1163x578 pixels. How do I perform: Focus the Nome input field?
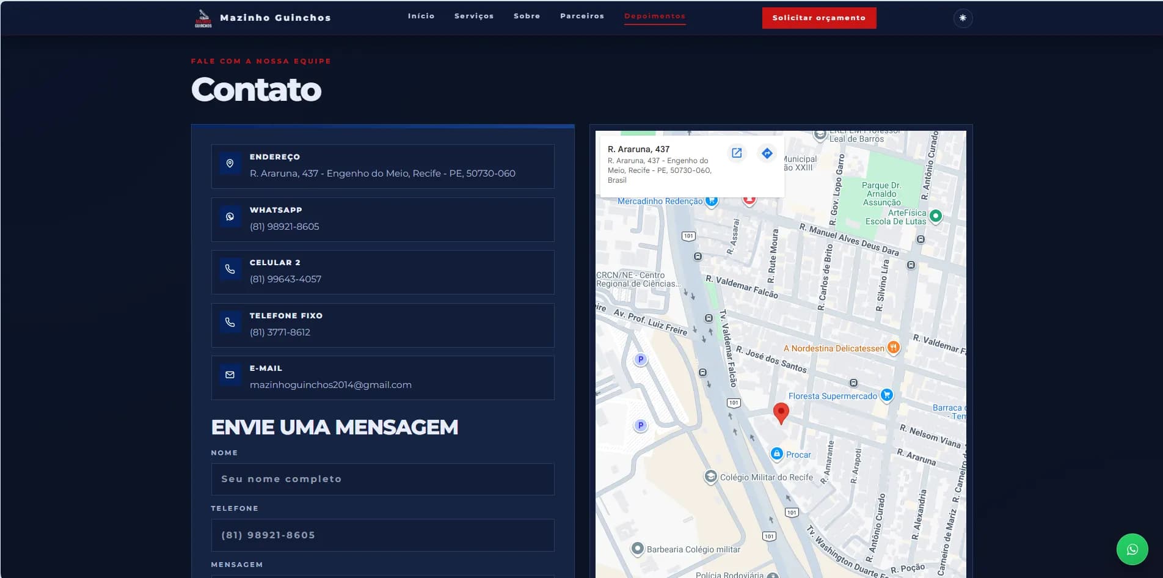(x=383, y=479)
